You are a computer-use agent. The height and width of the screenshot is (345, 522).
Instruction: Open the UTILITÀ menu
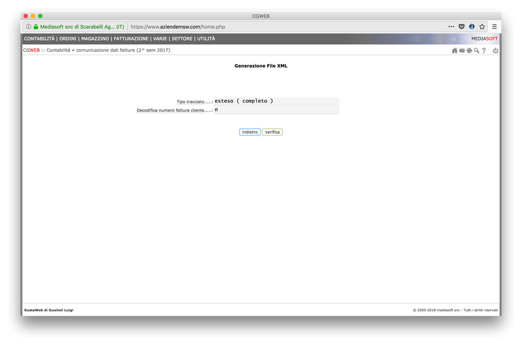point(206,39)
